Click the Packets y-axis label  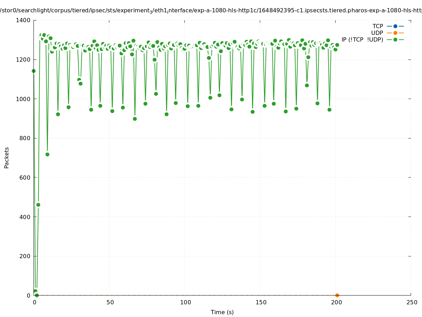(7, 157)
